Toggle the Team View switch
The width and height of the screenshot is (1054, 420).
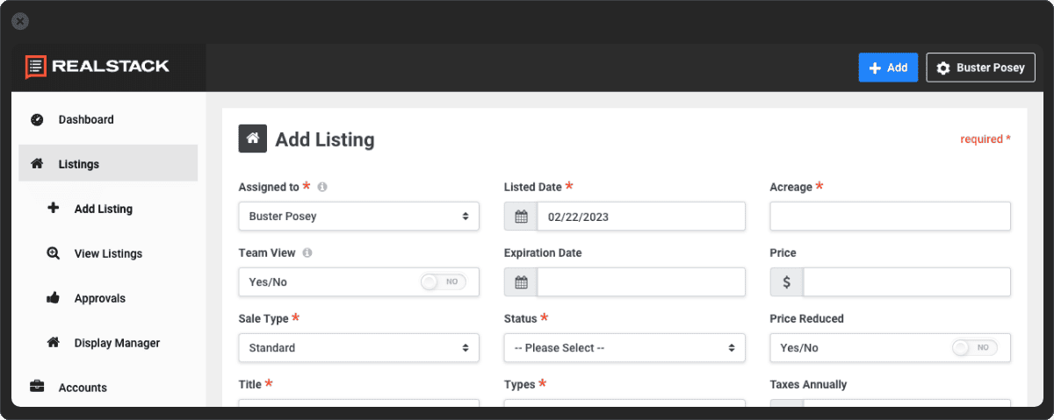tap(443, 282)
